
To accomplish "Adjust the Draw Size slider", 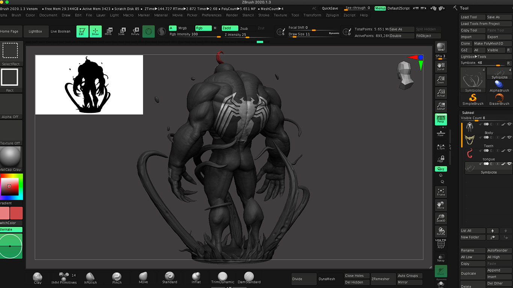I will tap(313, 34).
